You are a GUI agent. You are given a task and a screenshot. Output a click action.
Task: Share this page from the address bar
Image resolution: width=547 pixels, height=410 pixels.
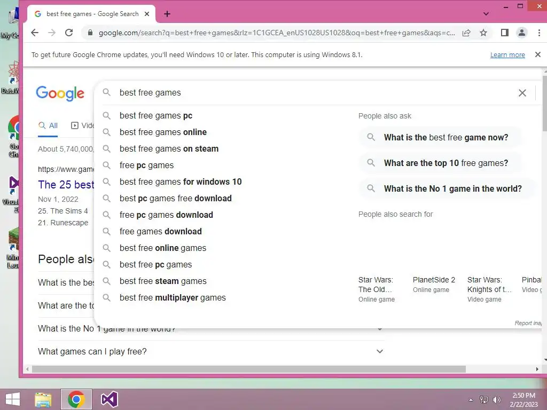click(466, 33)
